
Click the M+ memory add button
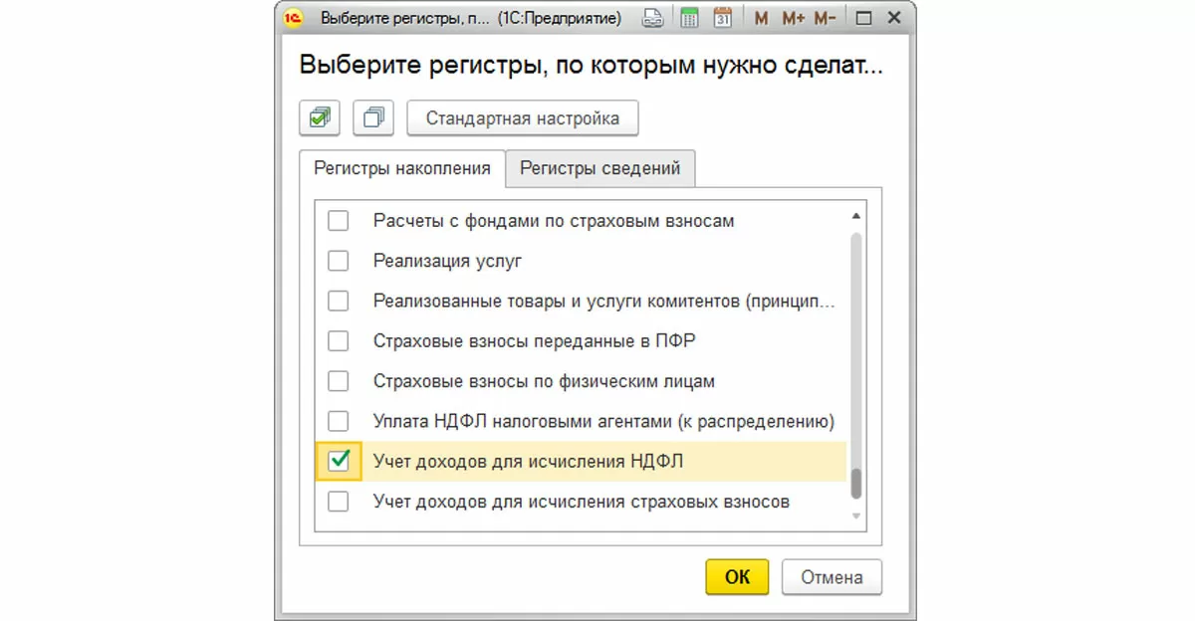(x=794, y=18)
